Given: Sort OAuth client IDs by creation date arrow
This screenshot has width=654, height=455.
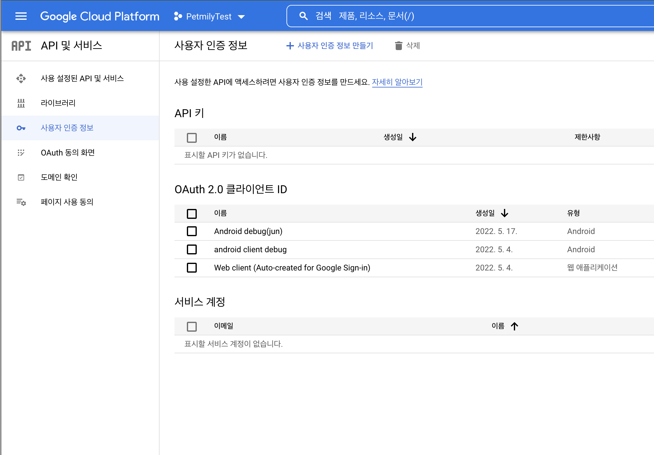Looking at the screenshot, I should pyautogui.click(x=505, y=213).
